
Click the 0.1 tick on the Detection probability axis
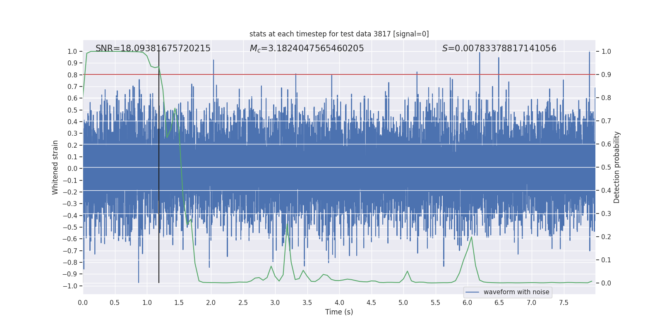(x=606, y=260)
